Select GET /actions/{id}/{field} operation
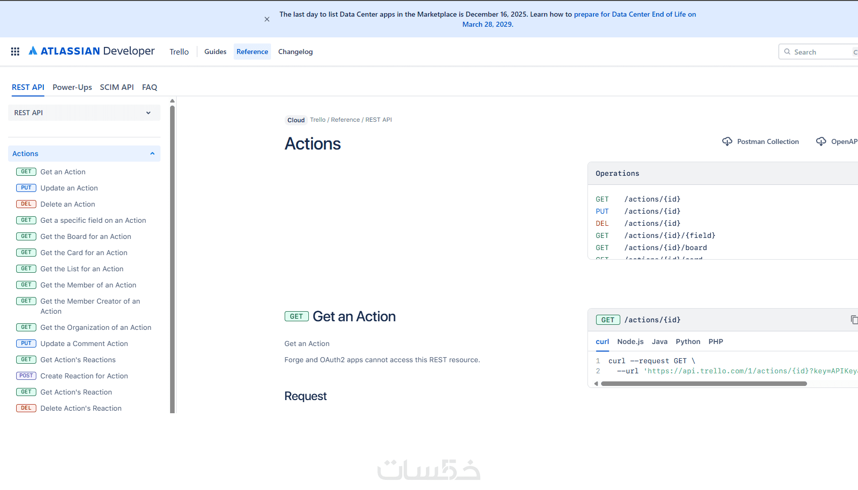Image resolution: width=858 pixels, height=490 pixels. (x=656, y=235)
